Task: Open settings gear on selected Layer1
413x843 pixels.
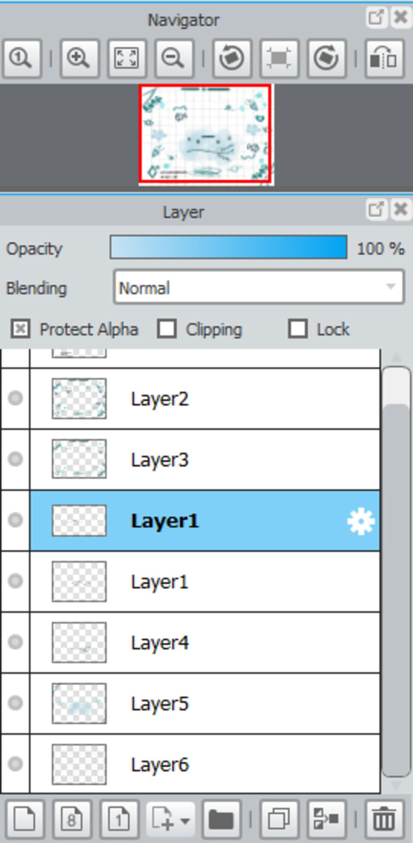Action: coord(361,521)
